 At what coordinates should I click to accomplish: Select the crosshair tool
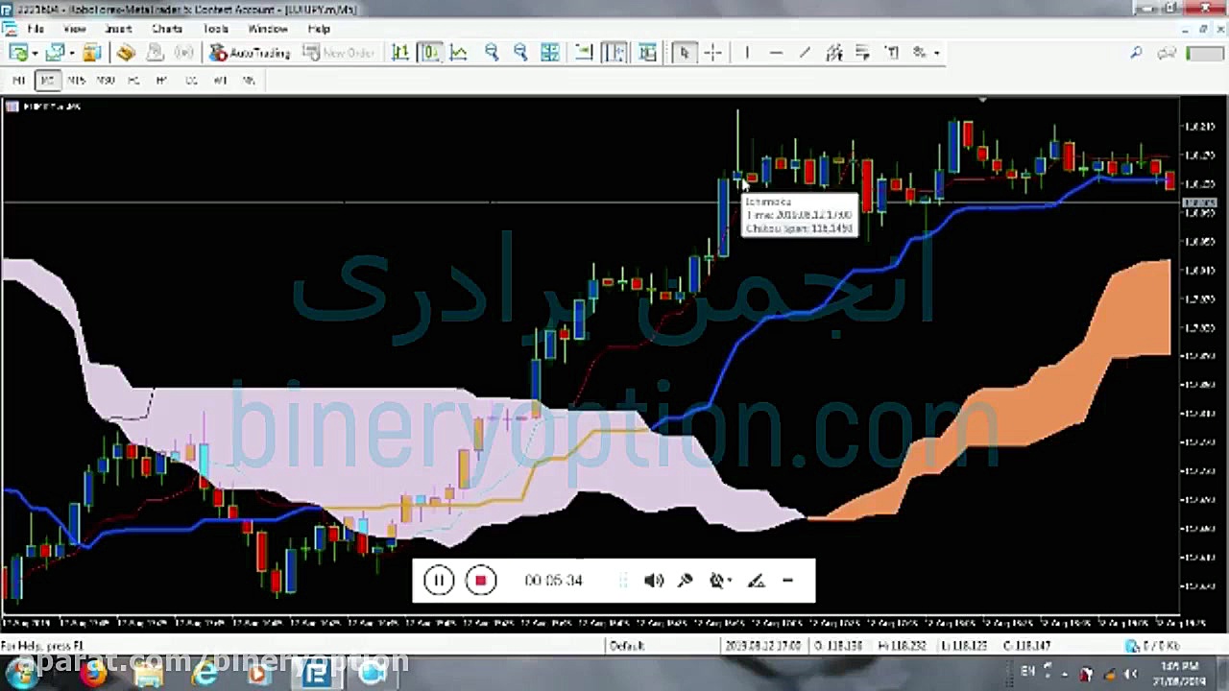pos(712,53)
